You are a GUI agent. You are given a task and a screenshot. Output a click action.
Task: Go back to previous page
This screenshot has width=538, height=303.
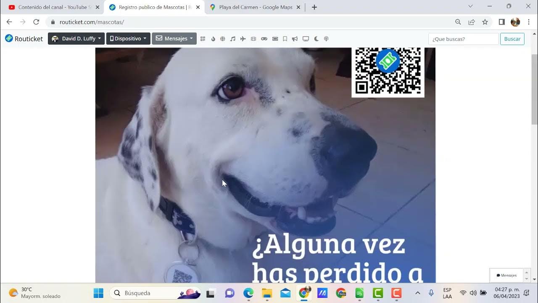point(9,22)
